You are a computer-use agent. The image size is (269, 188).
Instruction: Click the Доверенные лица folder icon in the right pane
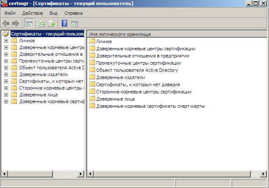(92, 99)
